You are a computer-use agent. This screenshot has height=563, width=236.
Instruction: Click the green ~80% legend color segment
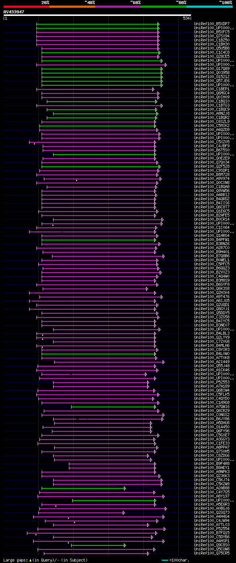[163, 7]
